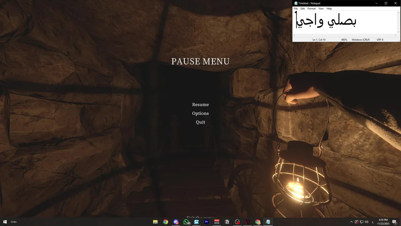Open the taskbar clock and calendar
This screenshot has height=226, width=401.
383,222
